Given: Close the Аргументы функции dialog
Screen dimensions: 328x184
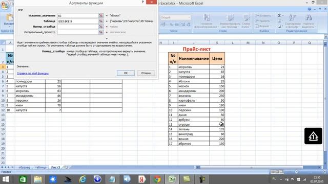Looking at the screenshot, I should (x=151, y=2).
